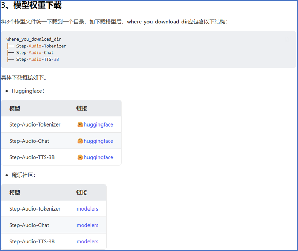The width and height of the screenshot is (298, 251).
Task: Click Step-Audio-Tokenizer cell in Huggingface table
Action: tap(35, 125)
